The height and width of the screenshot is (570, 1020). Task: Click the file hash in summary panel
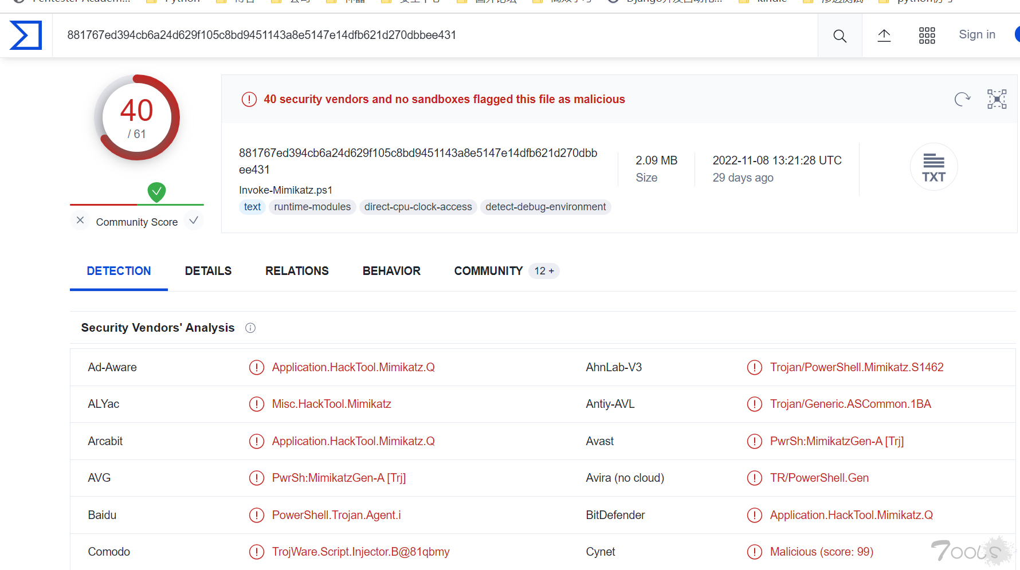418,161
